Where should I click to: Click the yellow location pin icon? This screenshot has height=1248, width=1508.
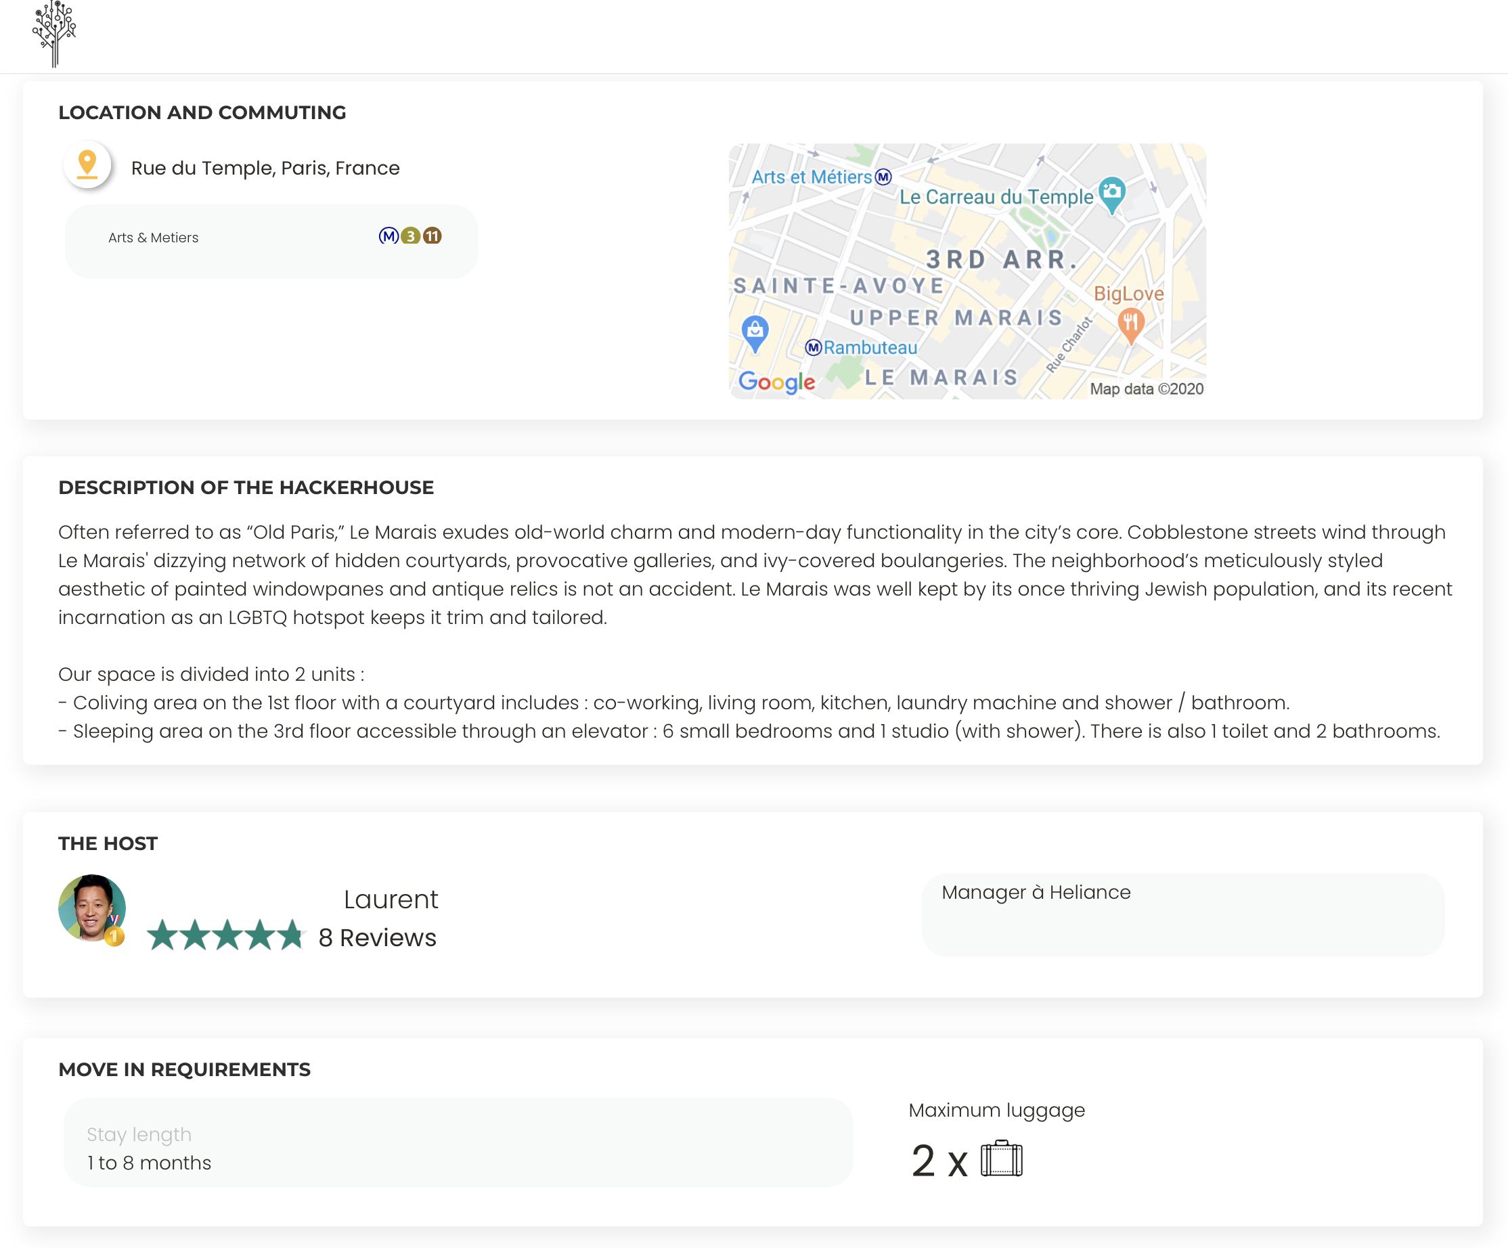(x=87, y=164)
